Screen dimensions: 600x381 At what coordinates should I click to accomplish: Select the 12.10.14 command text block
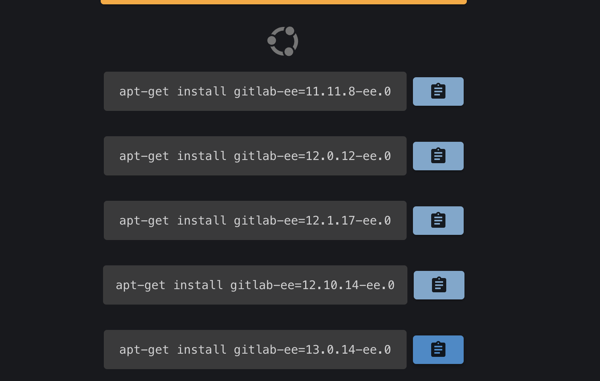point(255,285)
